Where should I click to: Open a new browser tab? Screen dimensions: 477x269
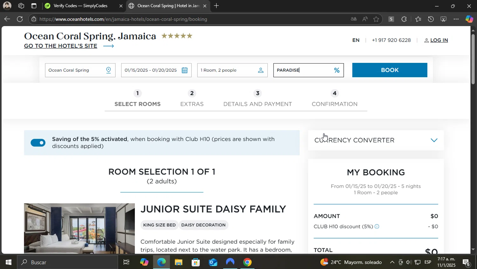tap(216, 6)
